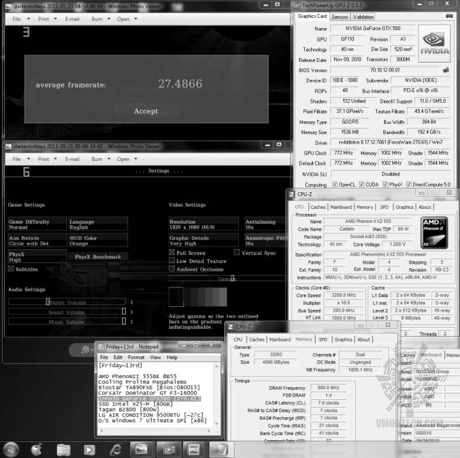Open the Graphics tab in the Memory-tab CPU-Z

[343, 339]
